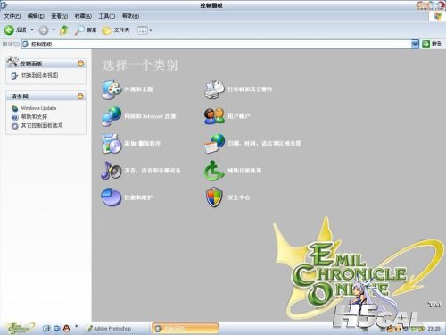The image size is (446, 335).
Task: Collapse the Control Panel sidebar section
Action: point(80,63)
